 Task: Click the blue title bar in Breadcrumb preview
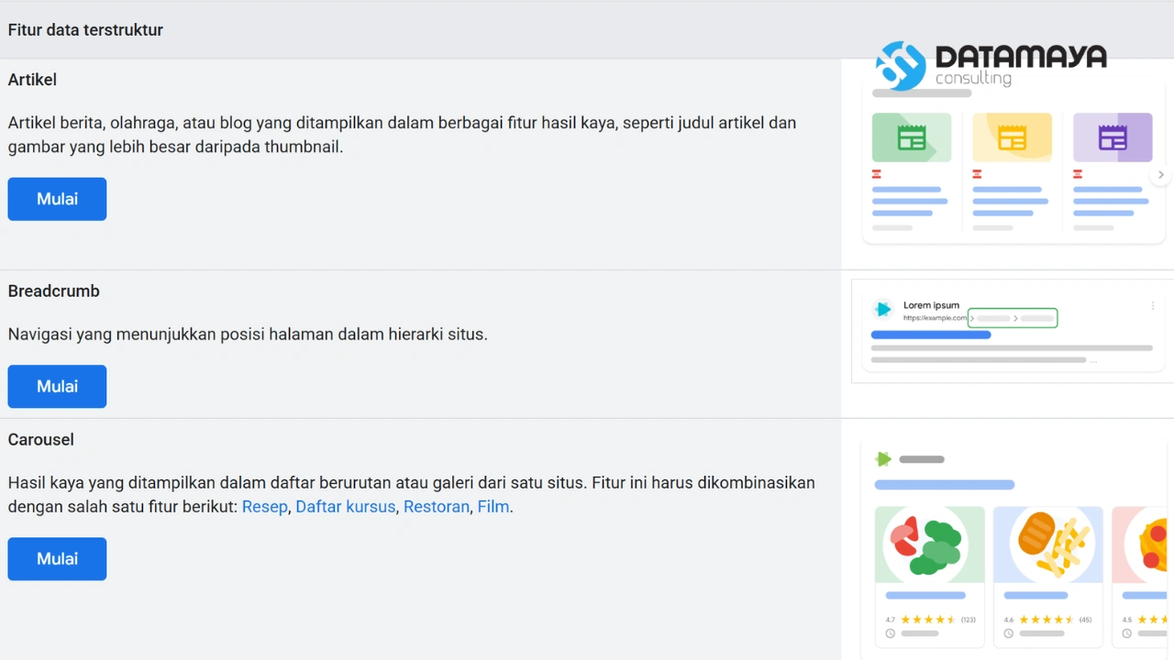click(931, 335)
